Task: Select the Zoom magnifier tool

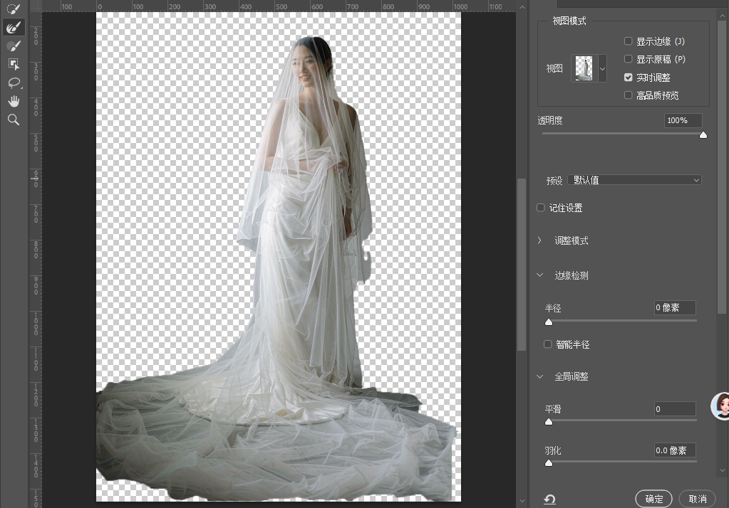Action: coord(14,120)
